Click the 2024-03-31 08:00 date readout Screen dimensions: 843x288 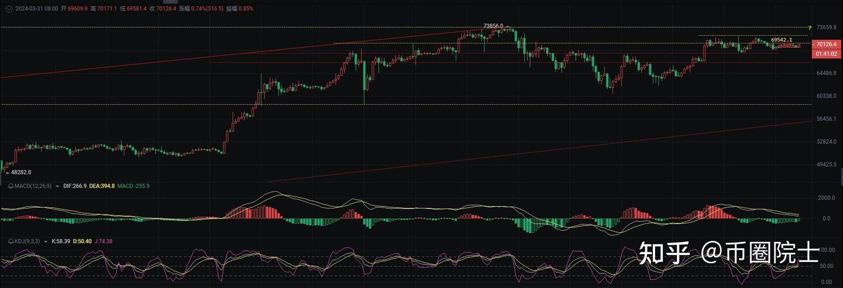pyautogui.click(x=36, y=9)
